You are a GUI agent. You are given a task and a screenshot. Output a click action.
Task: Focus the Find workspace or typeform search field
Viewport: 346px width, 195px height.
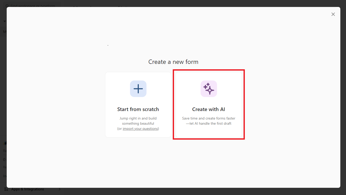[32, 6]
